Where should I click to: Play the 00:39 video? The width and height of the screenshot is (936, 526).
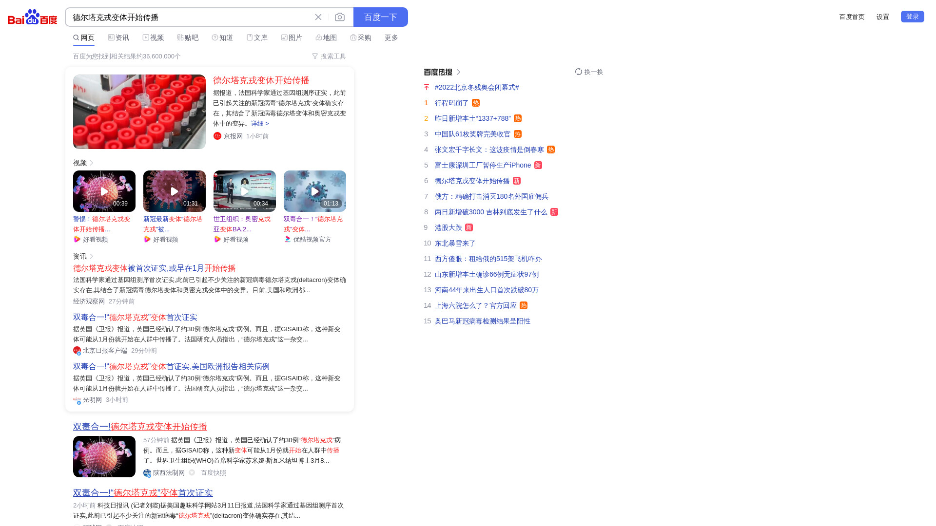coord(104,191)
